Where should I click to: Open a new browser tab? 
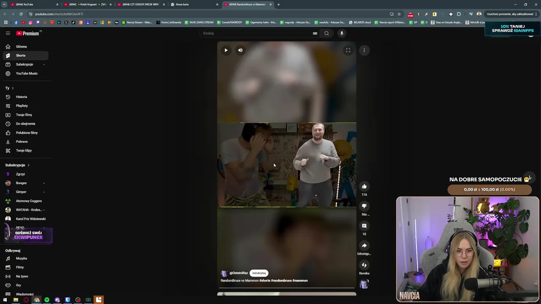point(279,4)
